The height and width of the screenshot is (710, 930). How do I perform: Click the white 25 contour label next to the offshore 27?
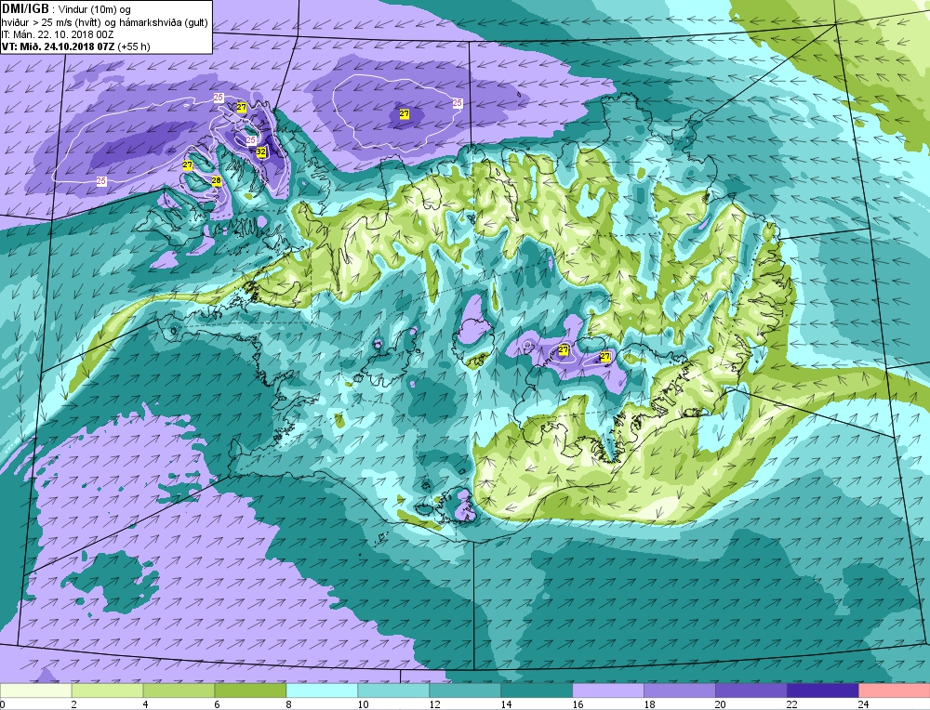pyautogui.click(x=458, y=103)
